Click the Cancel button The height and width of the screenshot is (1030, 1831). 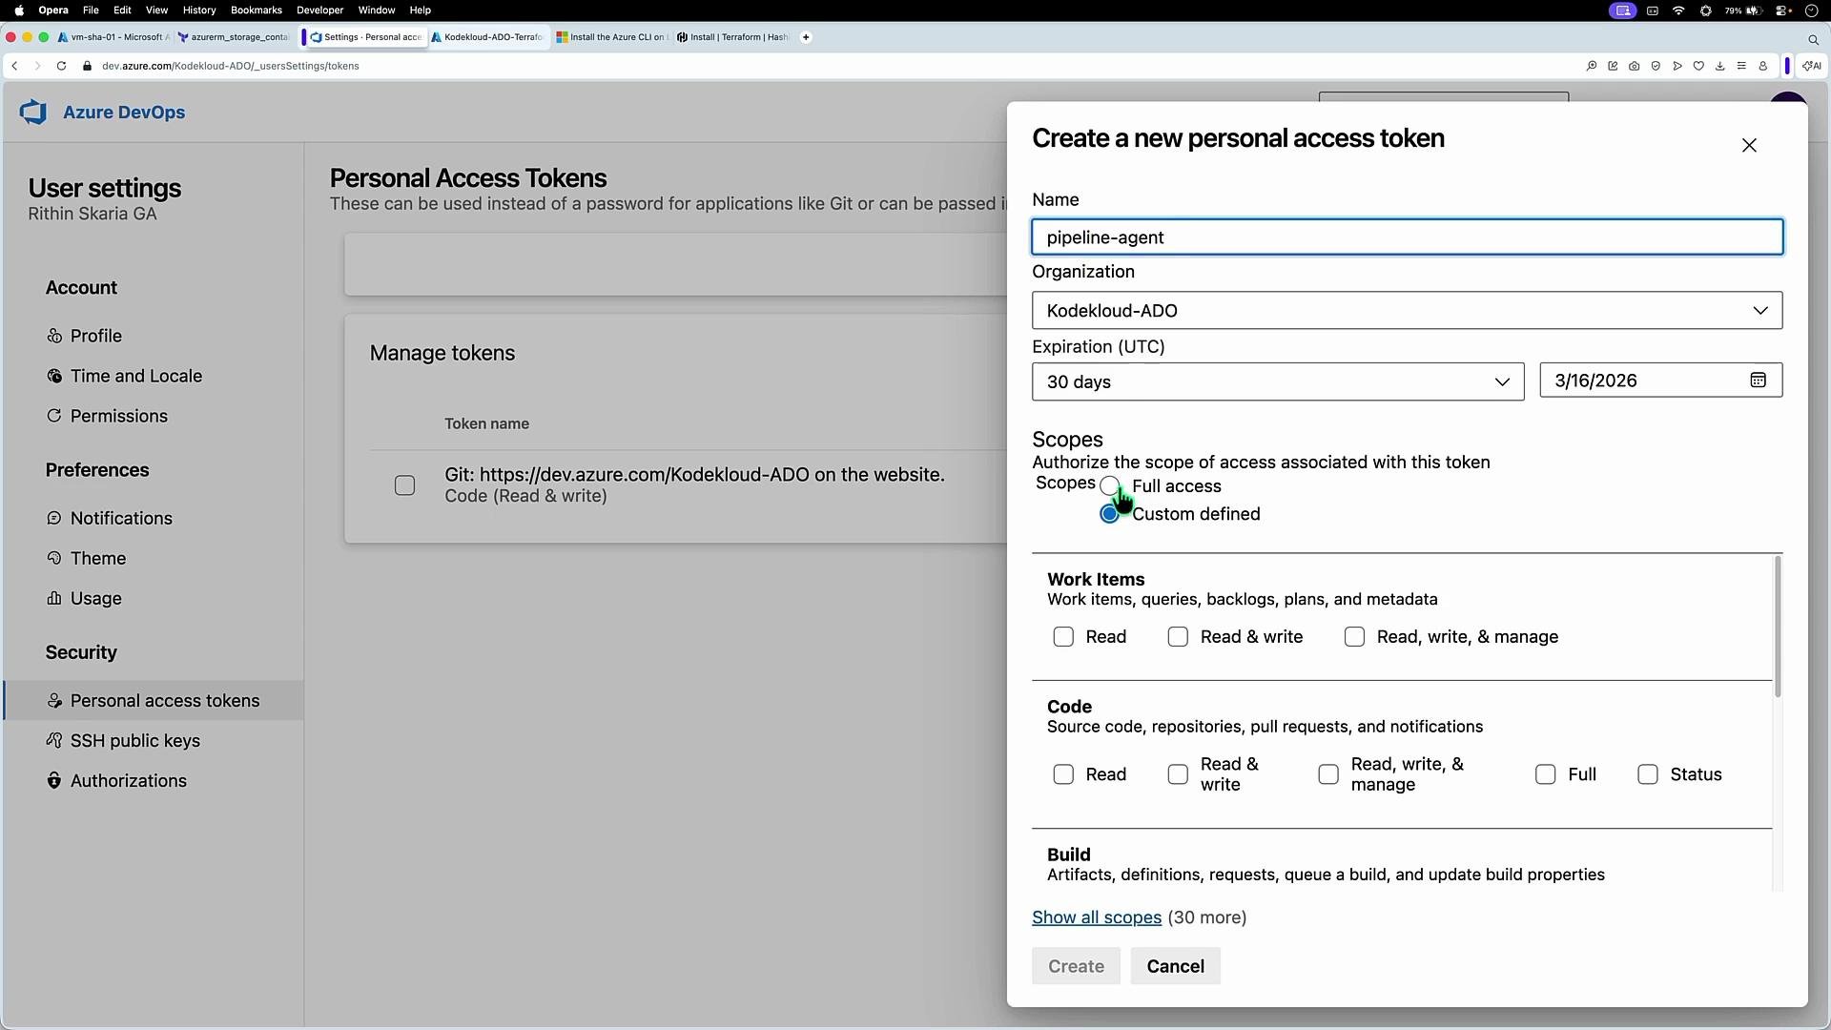(1175, 966)
